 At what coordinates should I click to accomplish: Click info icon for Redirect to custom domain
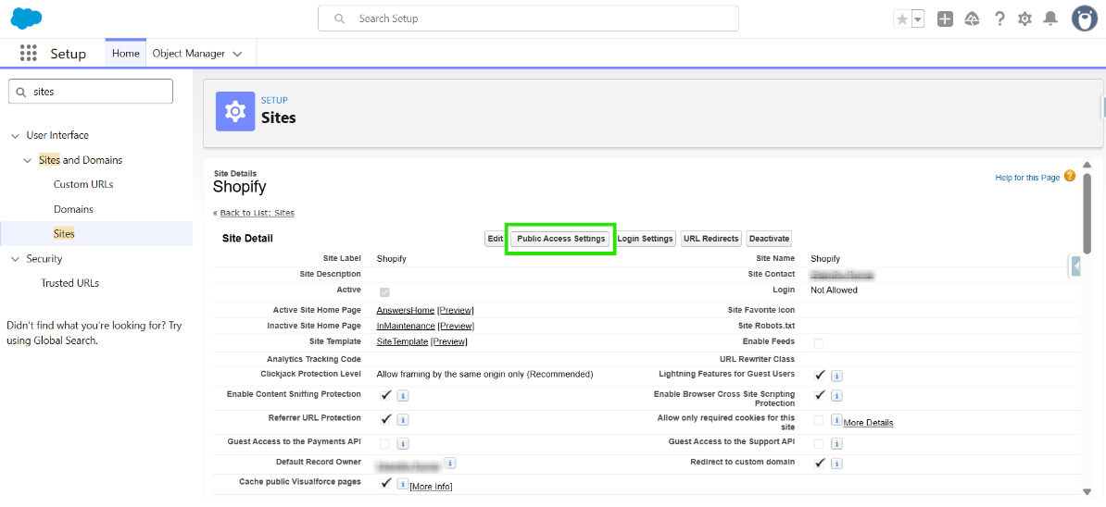click(836, 464)
